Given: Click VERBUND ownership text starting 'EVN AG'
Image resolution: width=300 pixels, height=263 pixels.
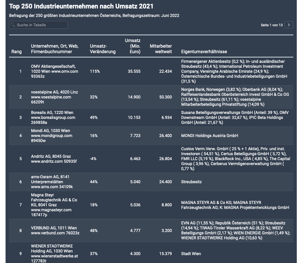Looking at the screenshot, I should click(235, 231).
